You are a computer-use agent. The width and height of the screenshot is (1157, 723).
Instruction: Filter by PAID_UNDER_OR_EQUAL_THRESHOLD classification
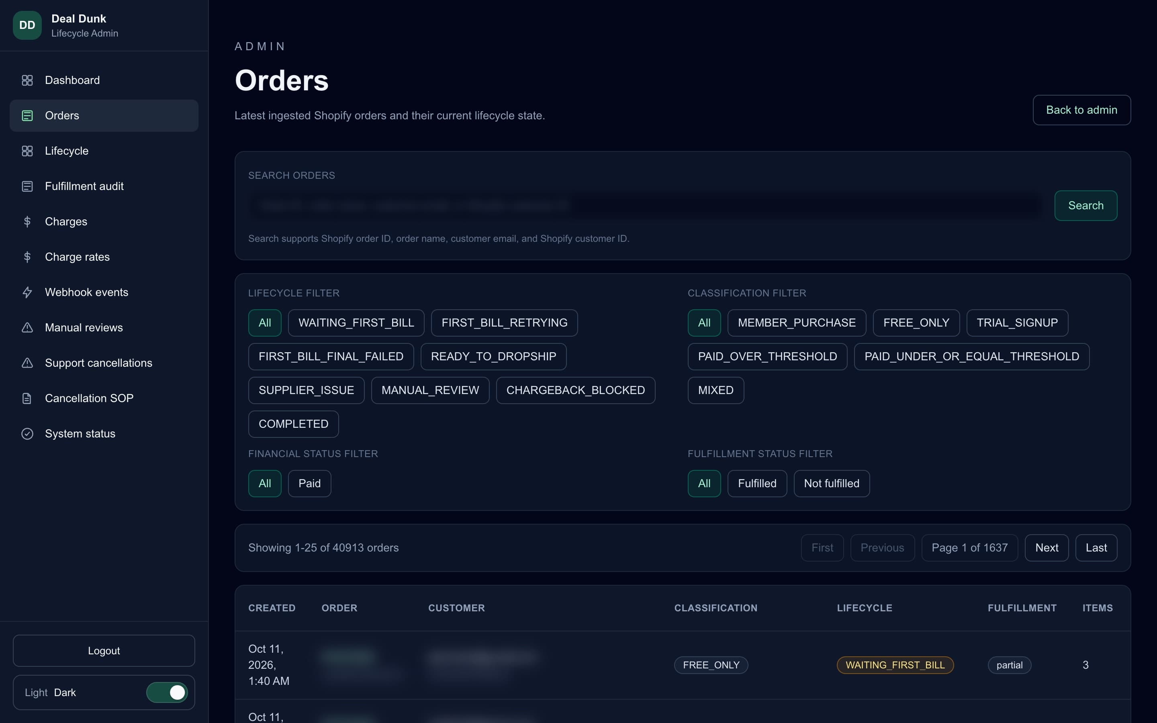pyautogui.click(x=971, y=357)
